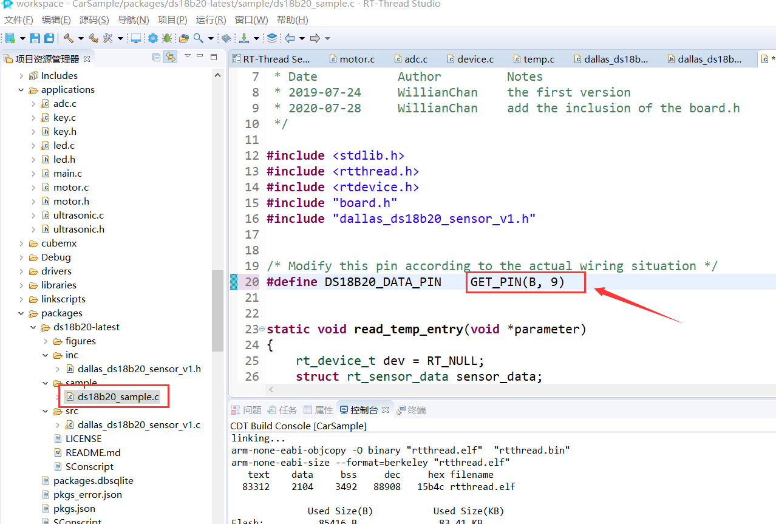This screenshot has width=776, height=524.
Task: Click the project explorer vertical scrollbar
Action: 217,311
